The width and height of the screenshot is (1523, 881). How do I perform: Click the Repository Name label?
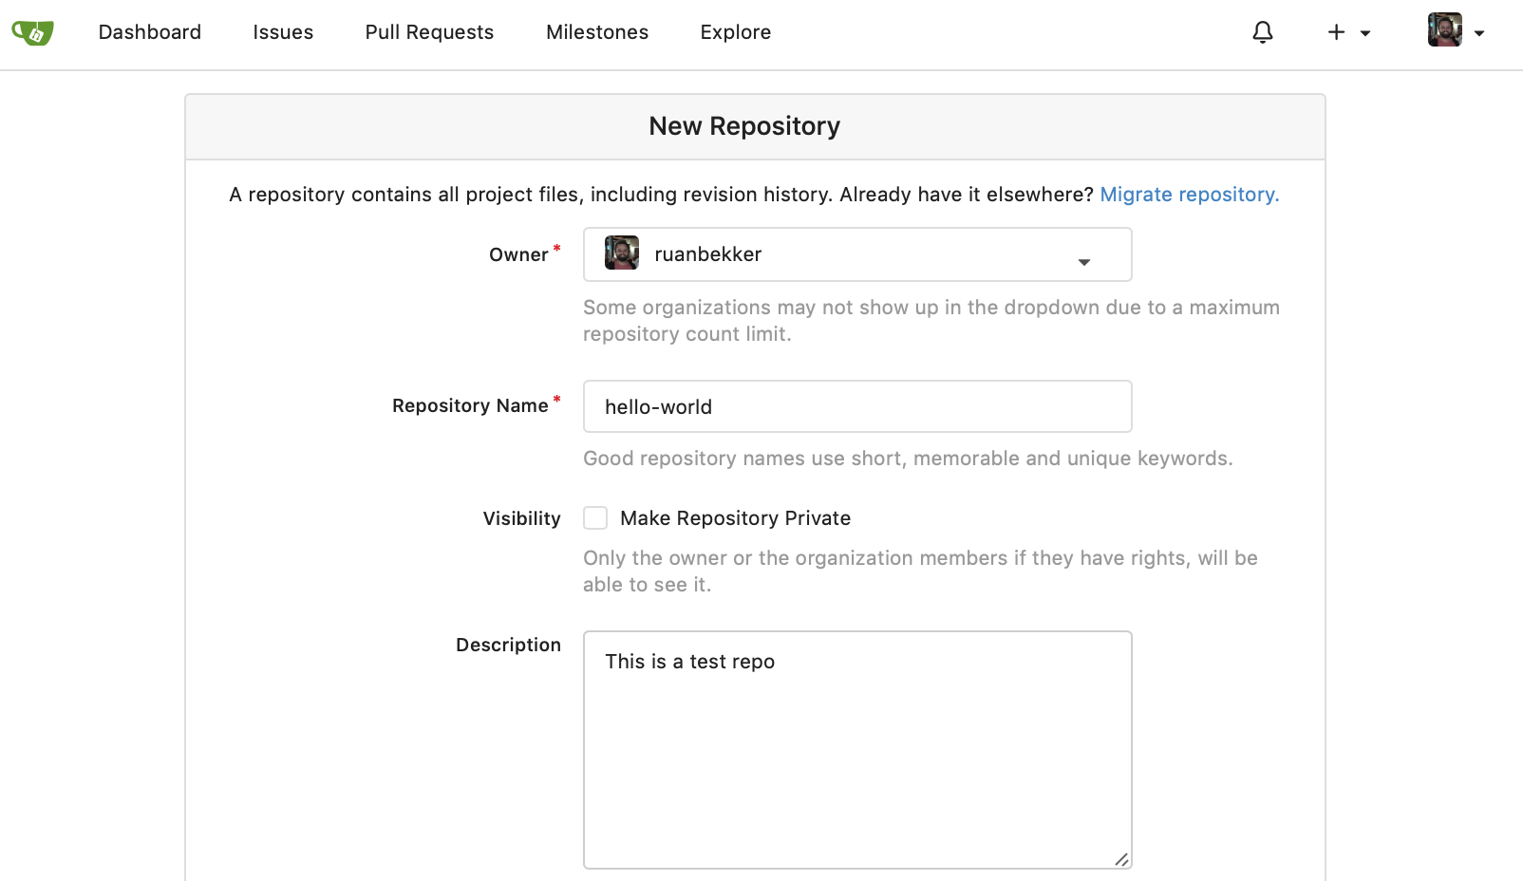pos(470,405)
